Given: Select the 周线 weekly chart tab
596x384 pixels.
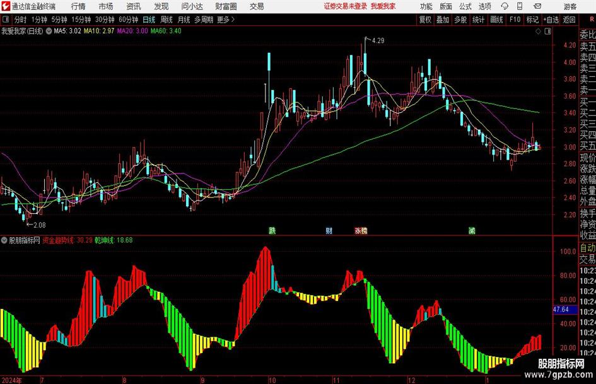Looking at the screenshot, I should 167,20.
